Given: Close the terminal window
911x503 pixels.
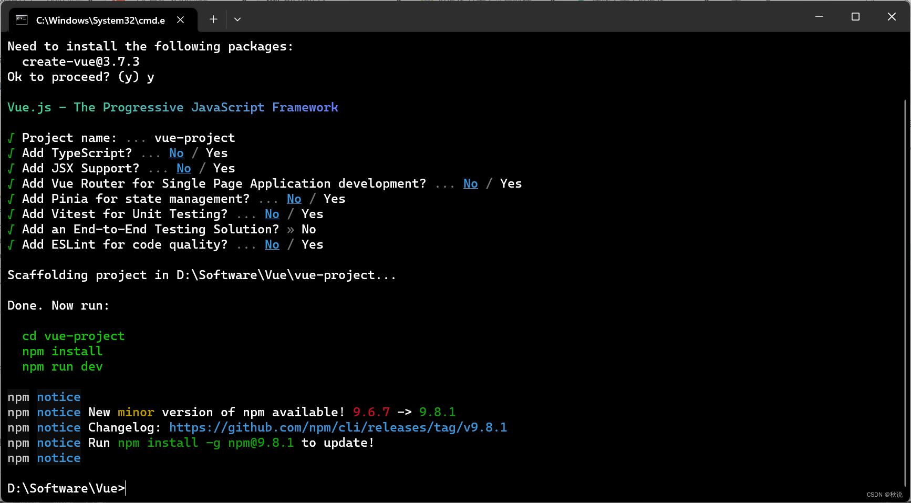Looking at the screenshot, I should pos(892,17).
